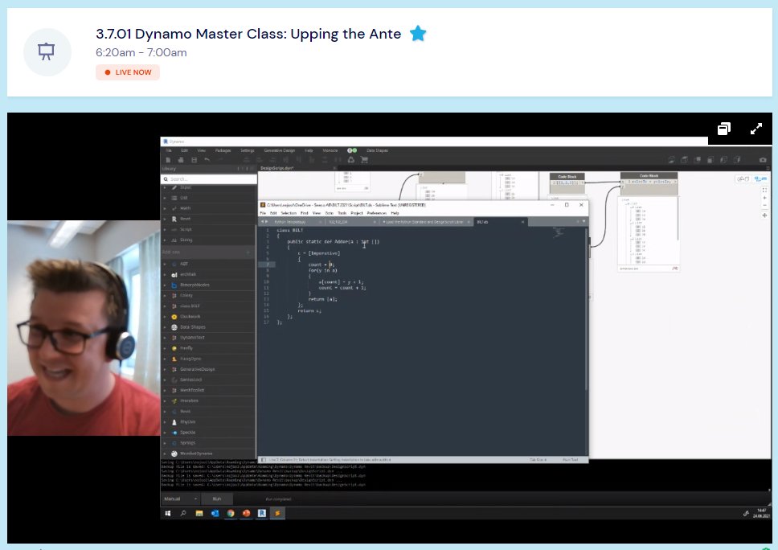Screen dimensions: 778x550
Task: Click the zoom out minus icon on canvas
Action: coord(764,206)
